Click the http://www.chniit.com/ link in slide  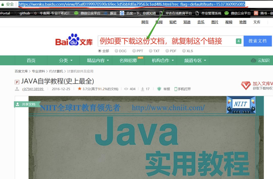[168, 108]
